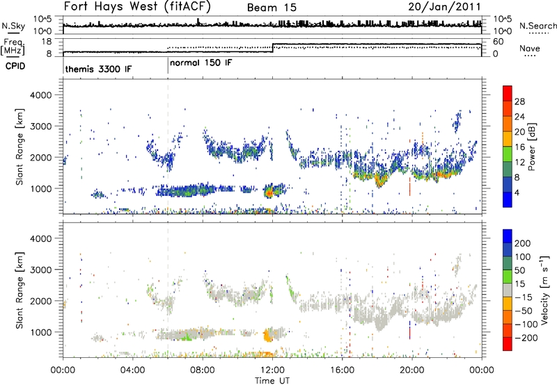Click the "Velocity [m s⁻¹]" colorbar title

[544, 290]
